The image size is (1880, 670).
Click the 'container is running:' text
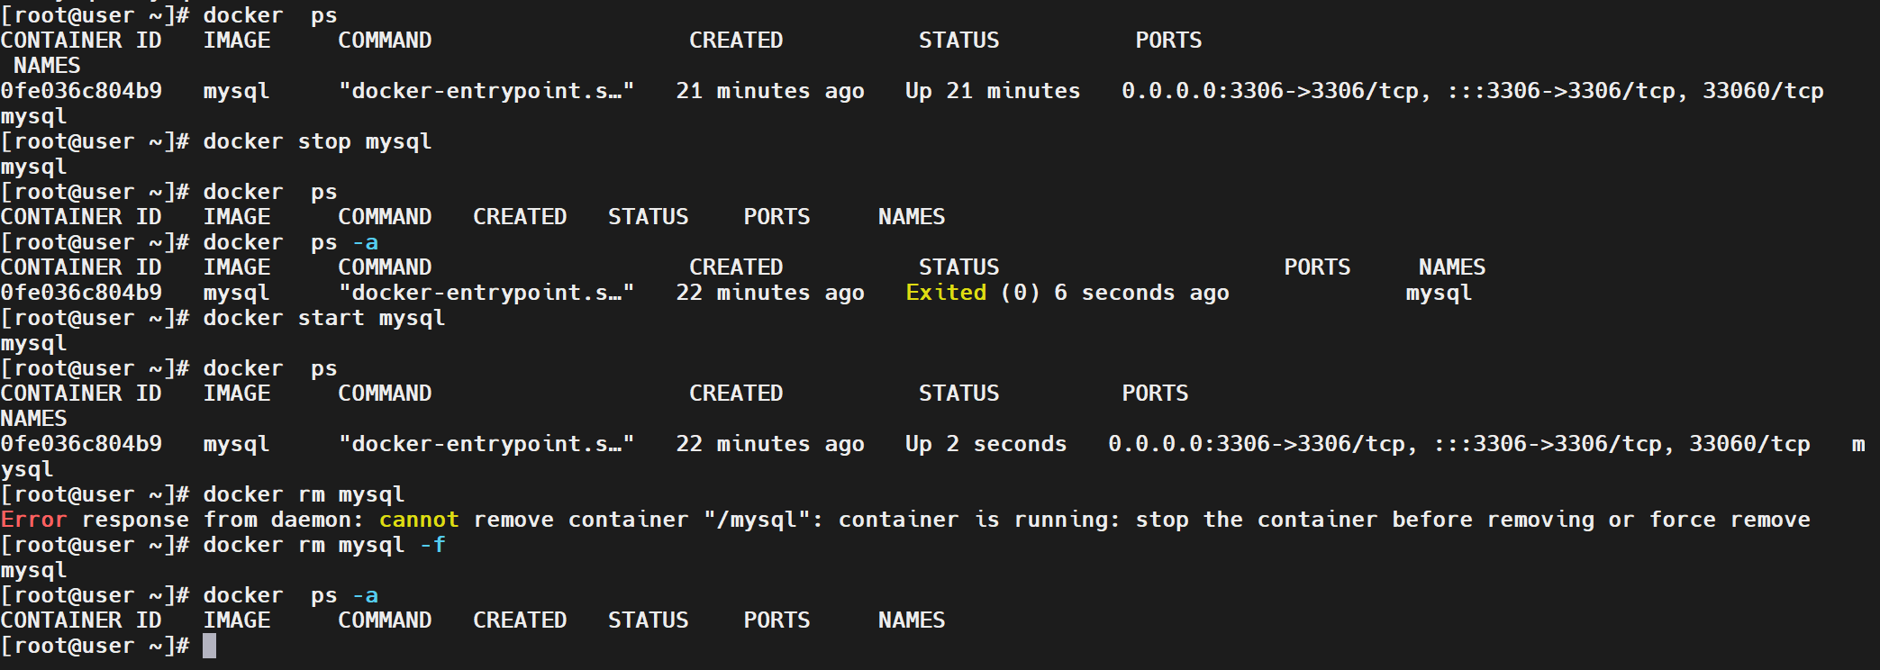[x=979, y=520]
